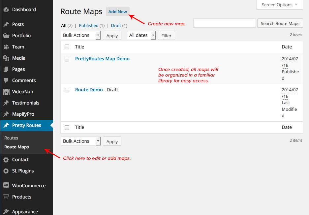Expand the Screen Options panel
309x215 pixels.
[x=279, y=5]
